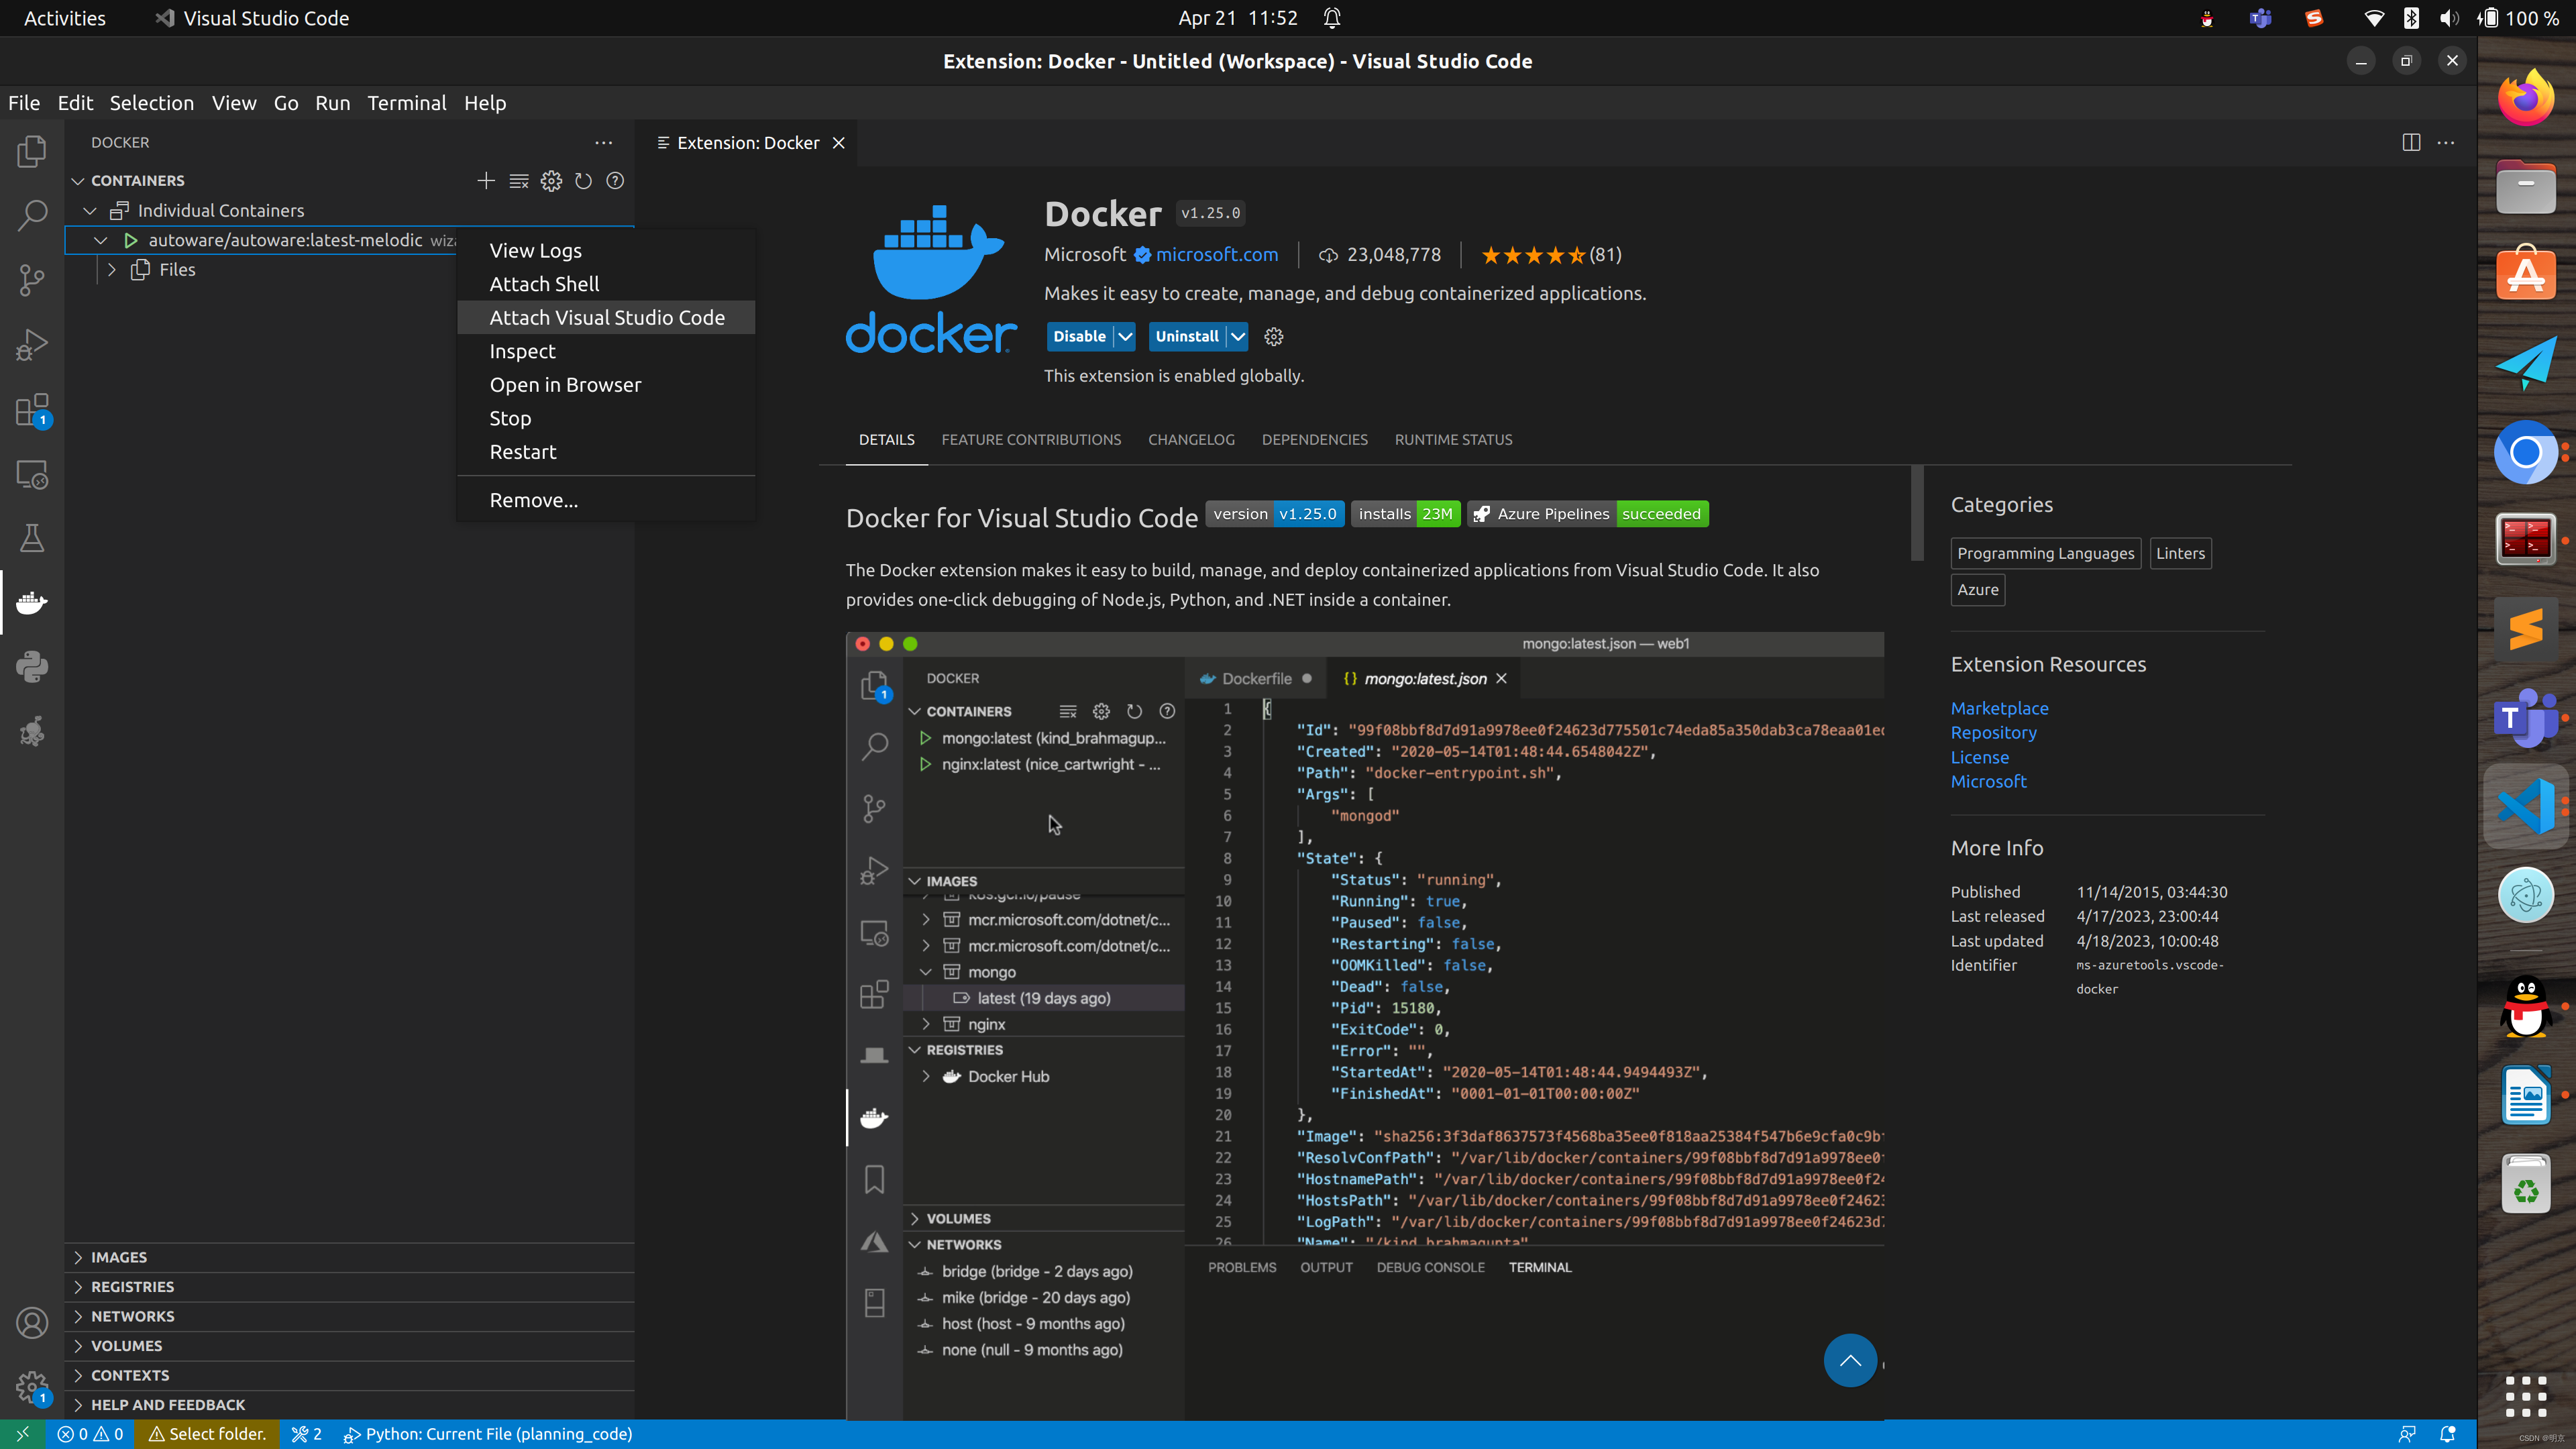This screenshot has height=1449, width=2576.
Task: Open editor more actions ellipsis
Action: [x=2446, y=143]
